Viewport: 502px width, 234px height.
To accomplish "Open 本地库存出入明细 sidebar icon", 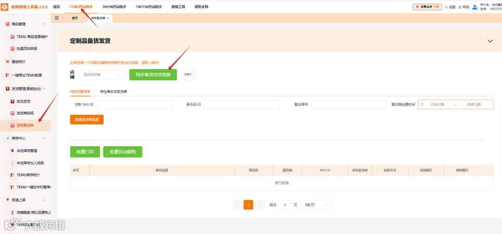I will [13, 162].
